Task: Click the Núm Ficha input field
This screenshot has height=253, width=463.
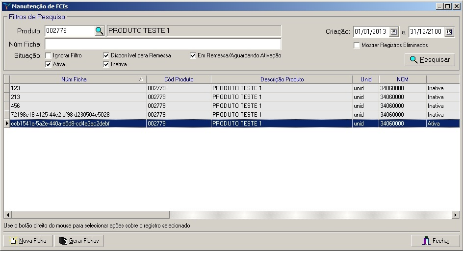Action: (162, 44)
